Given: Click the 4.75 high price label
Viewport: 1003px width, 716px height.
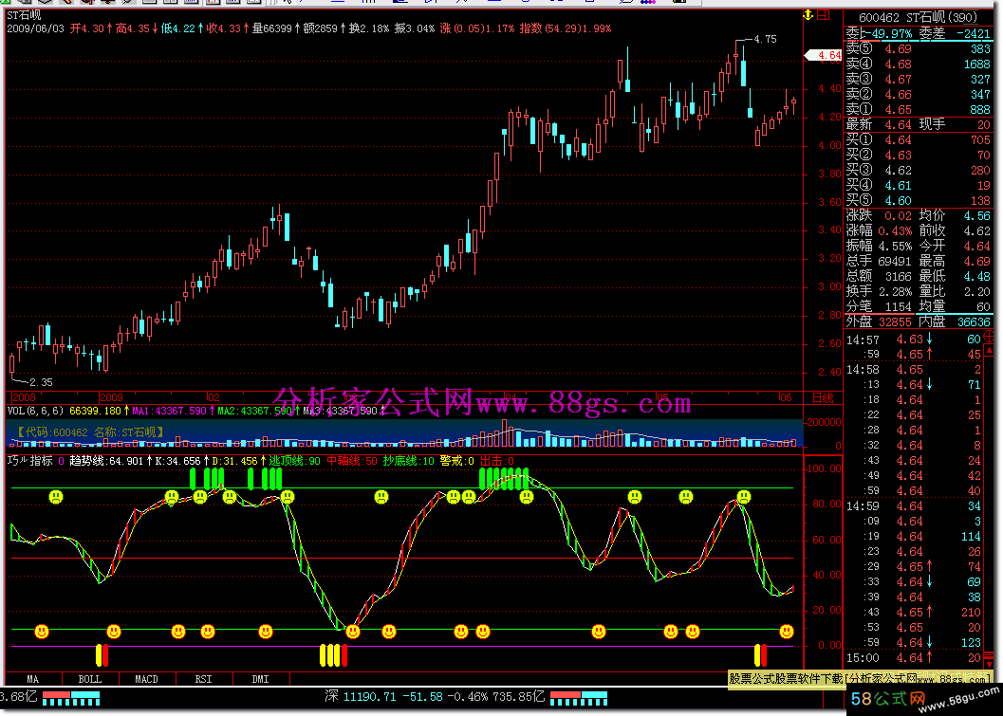Looking at the screenshot, I should (x=765, y=39).
